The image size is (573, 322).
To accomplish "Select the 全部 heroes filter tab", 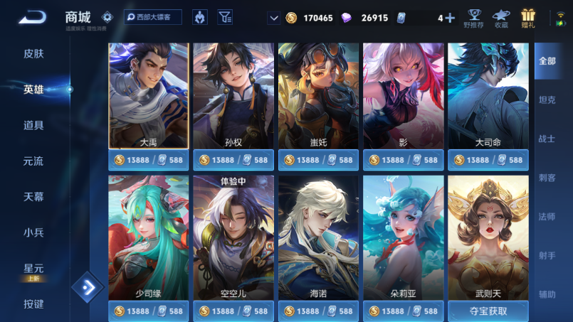I will [547, 61].
